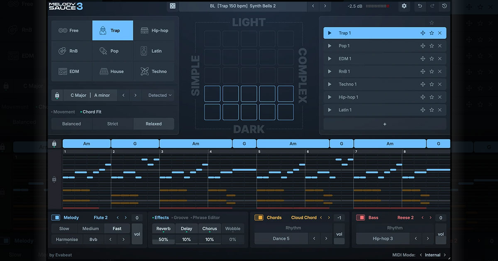Screen dimensions: 498x261
Task: Add a new melody with plus button
Action: pos(385,124)
